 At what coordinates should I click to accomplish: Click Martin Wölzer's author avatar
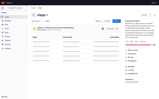(34, 29)
